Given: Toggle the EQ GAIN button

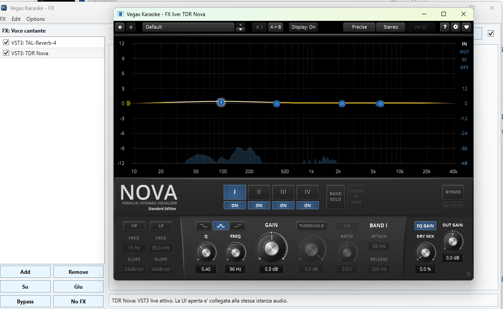Looking at the screenshot, I should (x=425, y=226).
